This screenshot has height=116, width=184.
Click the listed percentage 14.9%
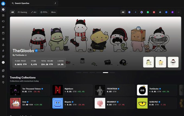click(x=60, y=64)
